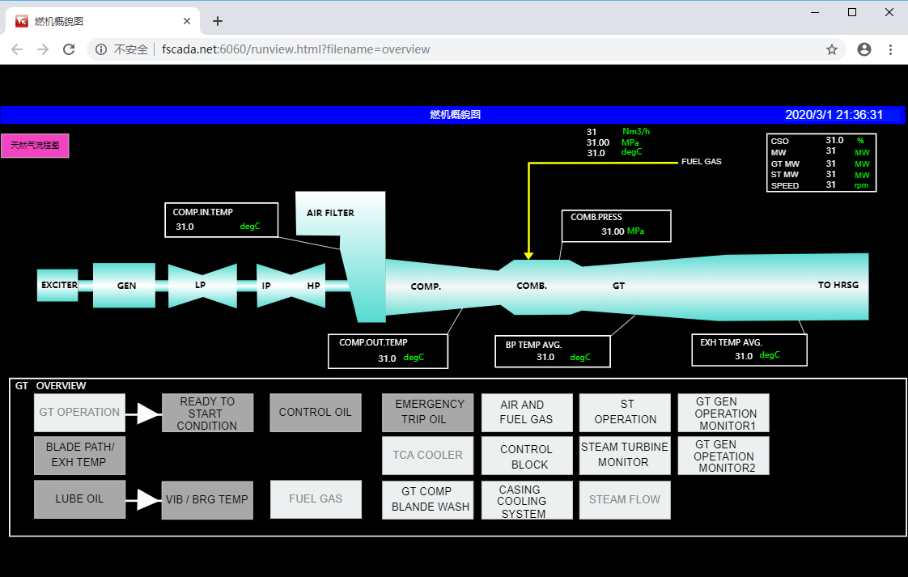Open the Chrome three-dot menu
908x577 pixels.
(x=891, y=49)
